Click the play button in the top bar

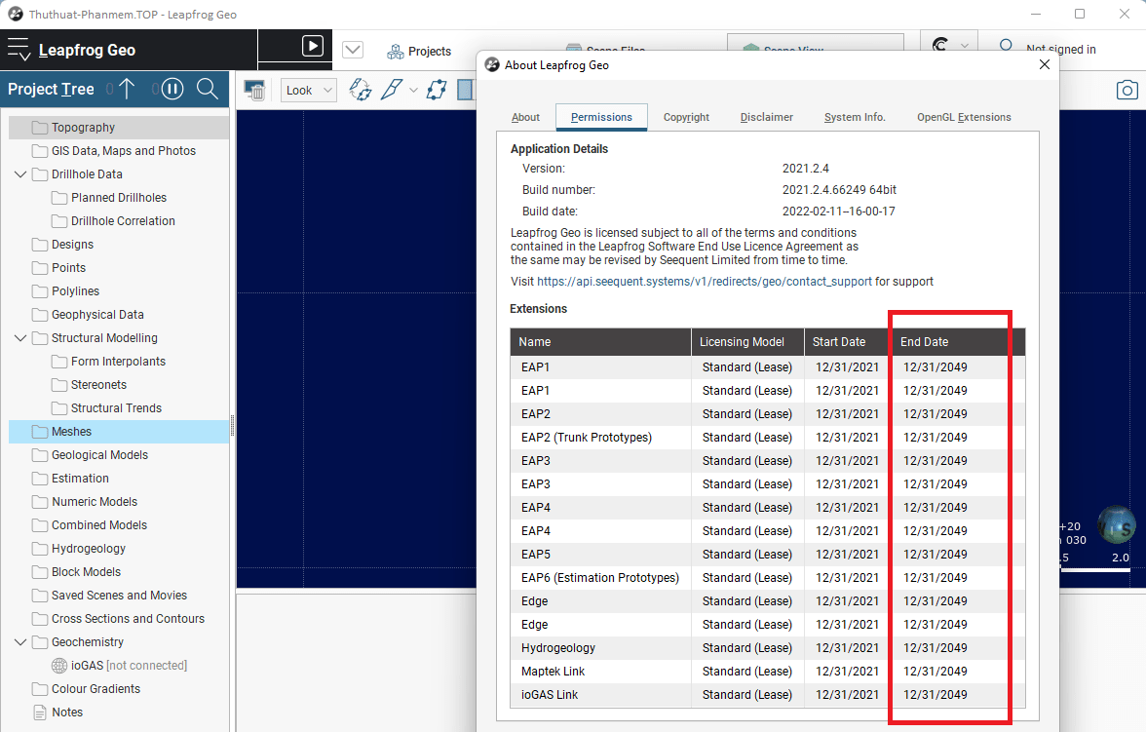[x=313, y=46]
